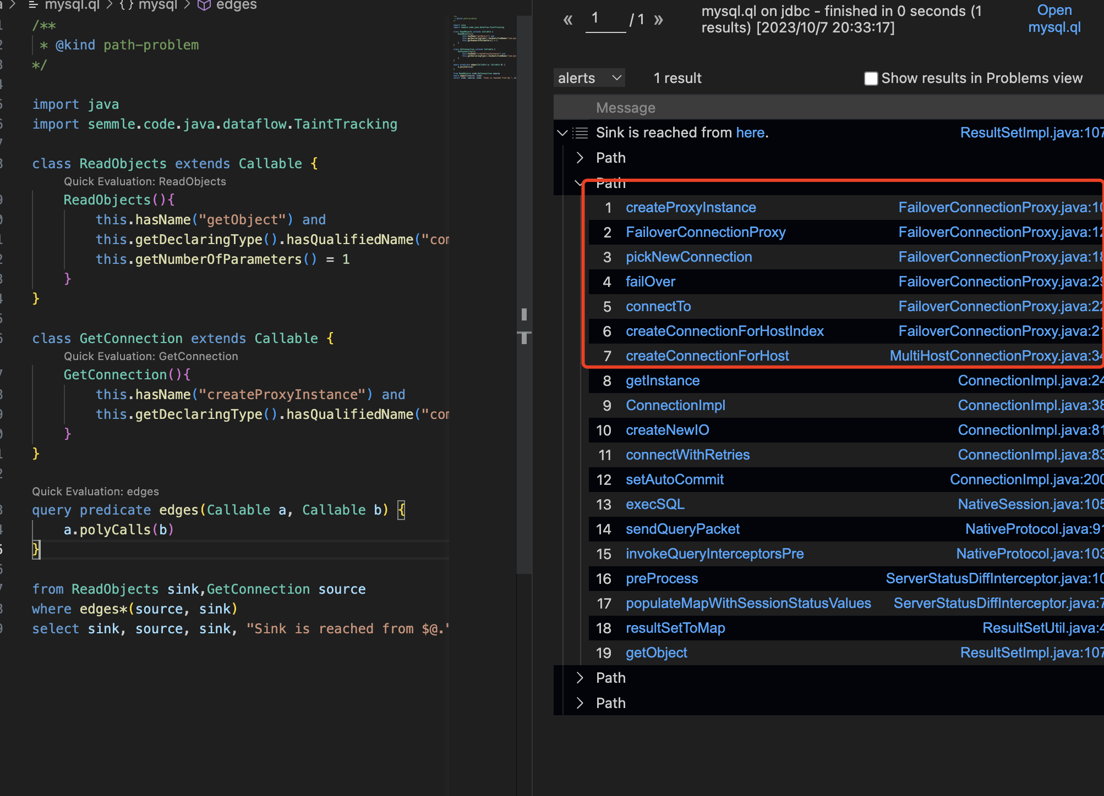Viewport: 1104px width, 796px height.
Task: Expand the last Path entry
Action: click(580, 703)
